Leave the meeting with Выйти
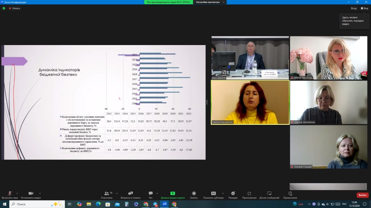This screenshot has height=208, width=371. (363, 195)
